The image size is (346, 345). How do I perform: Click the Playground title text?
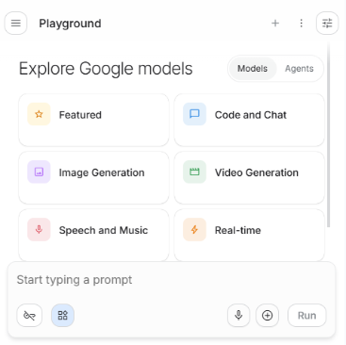(70, 24)
